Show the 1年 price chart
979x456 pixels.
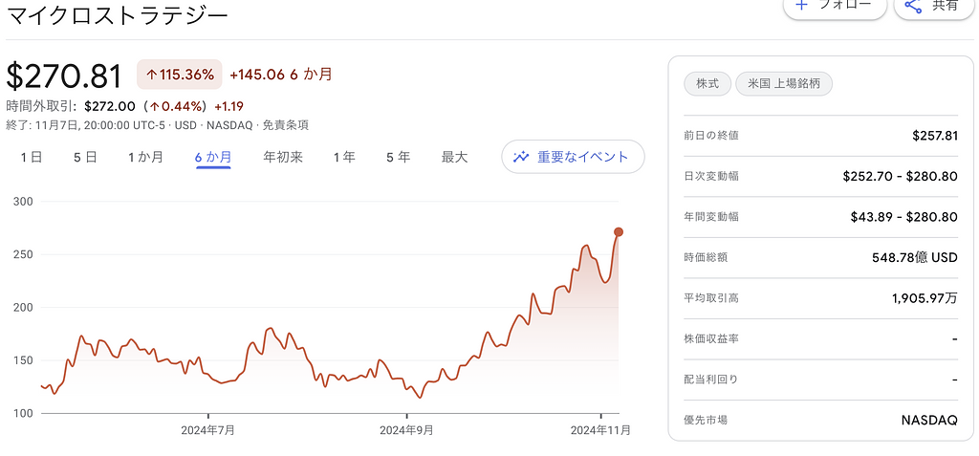pos(344,157)
